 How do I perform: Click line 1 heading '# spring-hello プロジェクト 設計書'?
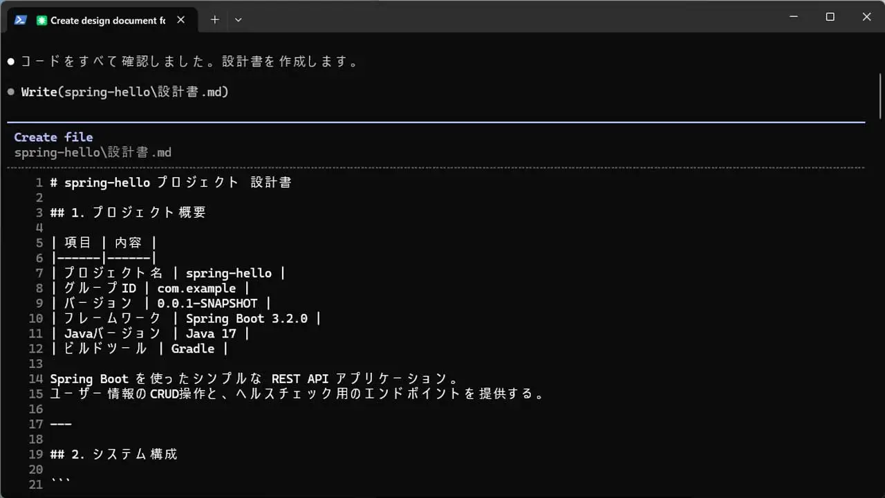(170, 183)
